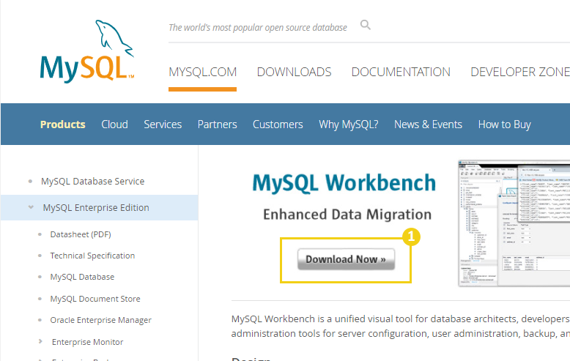Viewport: 570px width, 361px height.
Task: Click the yellow number 1 badge
Action: click(x=412, y=237)
